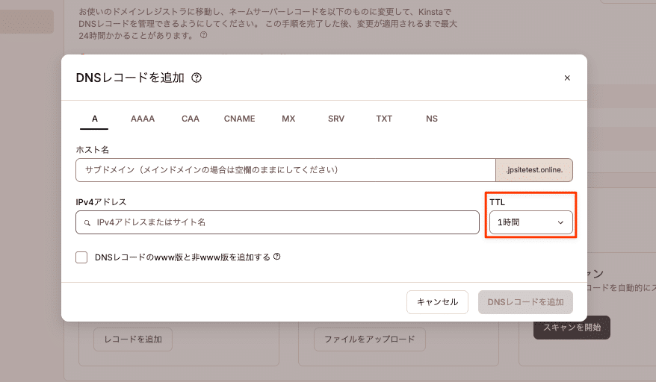Switch to the CNAME tab
The height and width of the screenshot is (382, 656).
point(239,119)
